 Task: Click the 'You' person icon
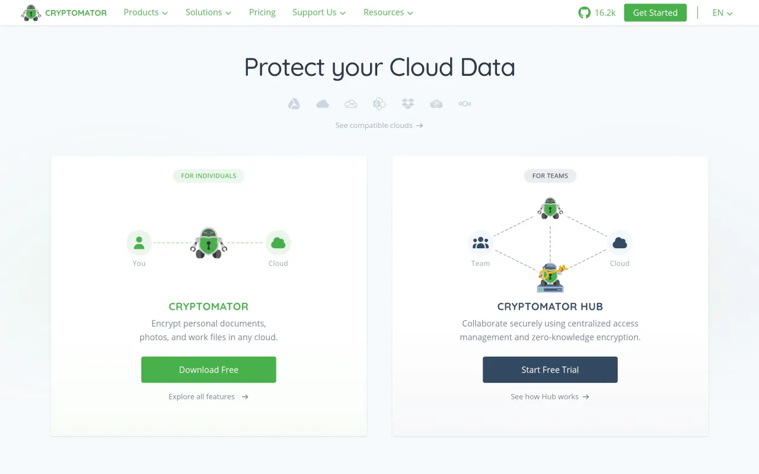(139, 242)
